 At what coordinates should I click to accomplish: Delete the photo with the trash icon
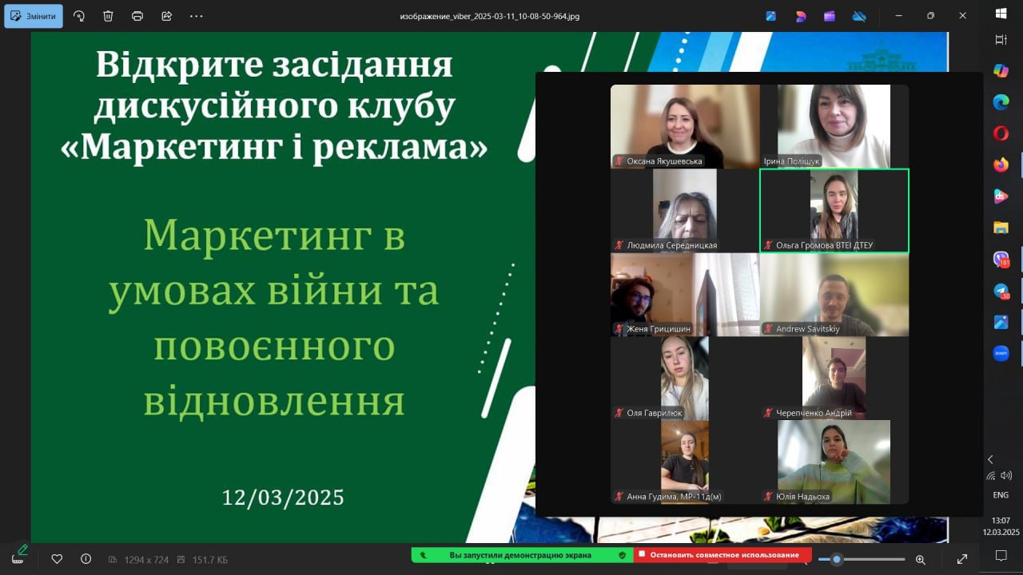click(108, 16)
